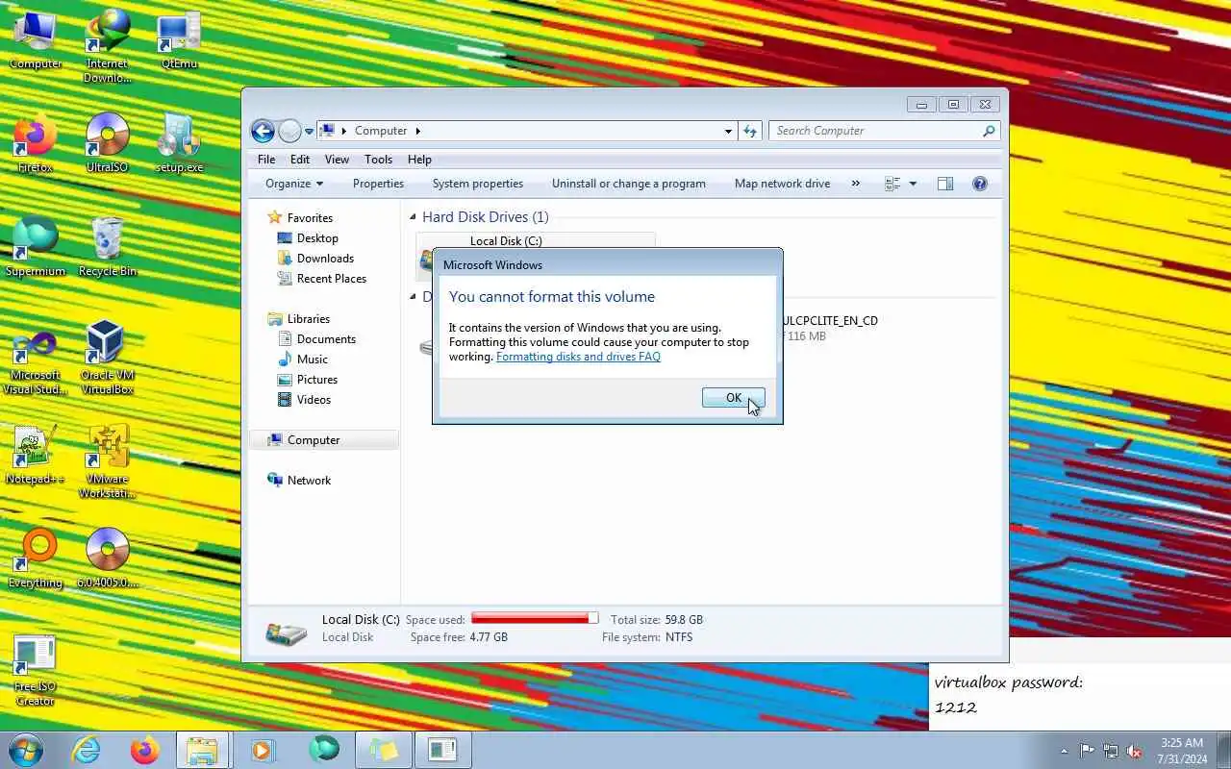Screen dimensions: 1231x769
Task: Open Windows Media Player from the taskbar
Action: (x=263, y=750)
